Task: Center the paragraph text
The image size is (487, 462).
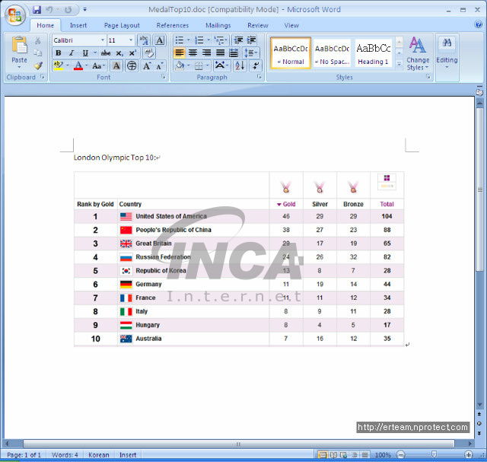Action: [193, 53]
